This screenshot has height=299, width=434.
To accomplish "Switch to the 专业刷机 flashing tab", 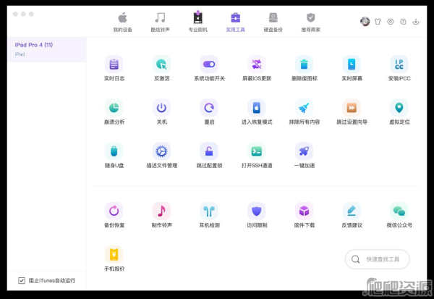I will (198, 22).
